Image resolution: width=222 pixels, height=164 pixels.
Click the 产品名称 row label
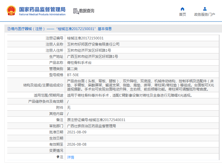(x=56, y=63)
